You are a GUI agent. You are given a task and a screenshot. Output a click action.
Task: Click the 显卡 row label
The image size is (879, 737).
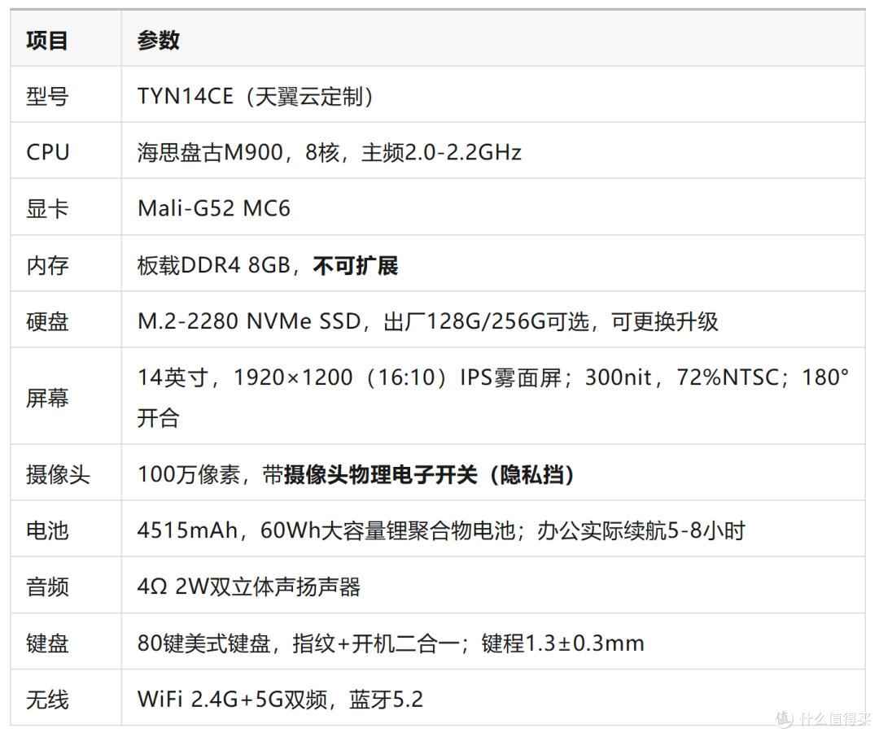(x=47, y=209)
